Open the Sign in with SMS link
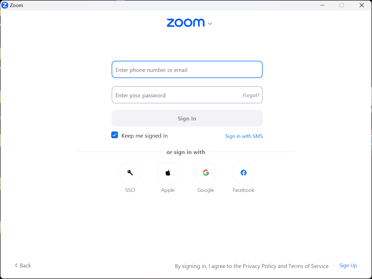The height and width of the screenshot is (279, 372). coord(244,136)
